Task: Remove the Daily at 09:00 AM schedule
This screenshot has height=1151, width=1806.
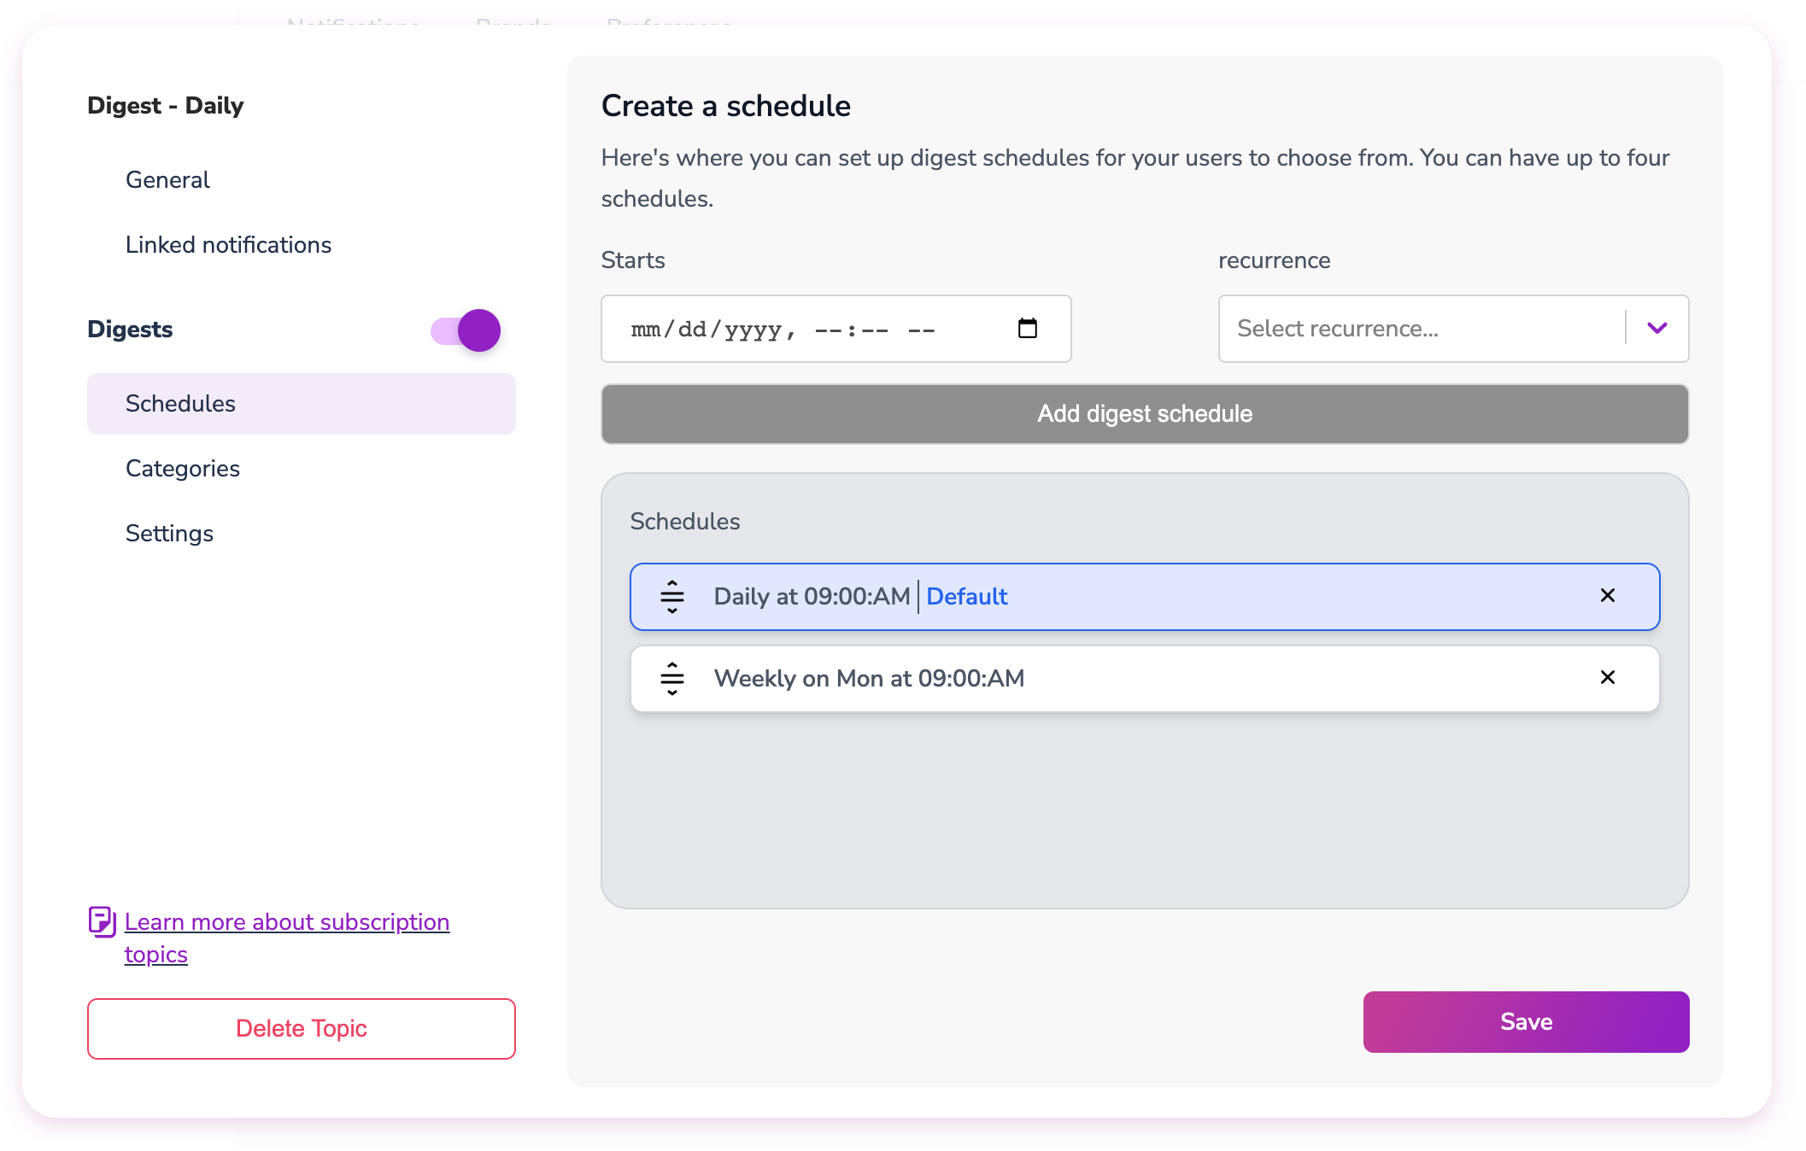Action: [x=1607, y=596]
